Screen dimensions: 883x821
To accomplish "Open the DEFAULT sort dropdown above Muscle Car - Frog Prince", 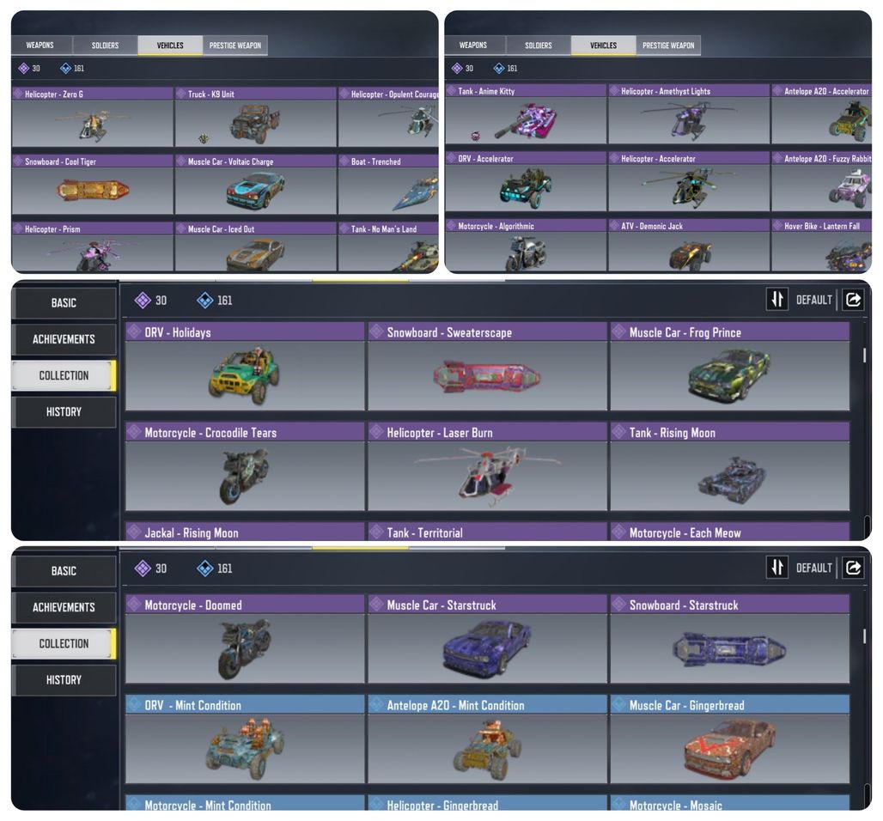I will 813,300.
